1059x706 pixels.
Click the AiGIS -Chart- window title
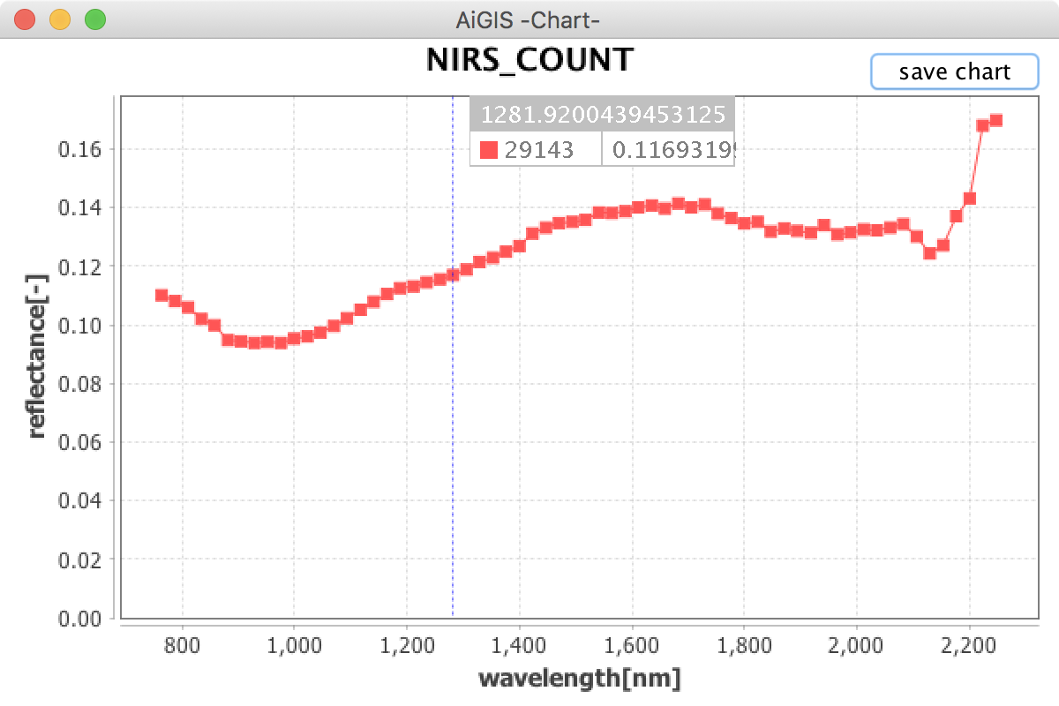529,19
